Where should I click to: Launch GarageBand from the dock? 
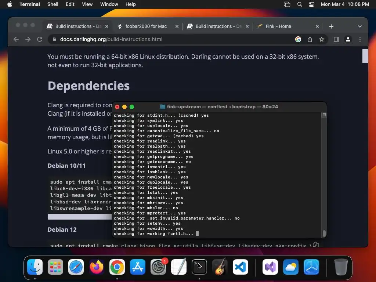click(220, 267)
